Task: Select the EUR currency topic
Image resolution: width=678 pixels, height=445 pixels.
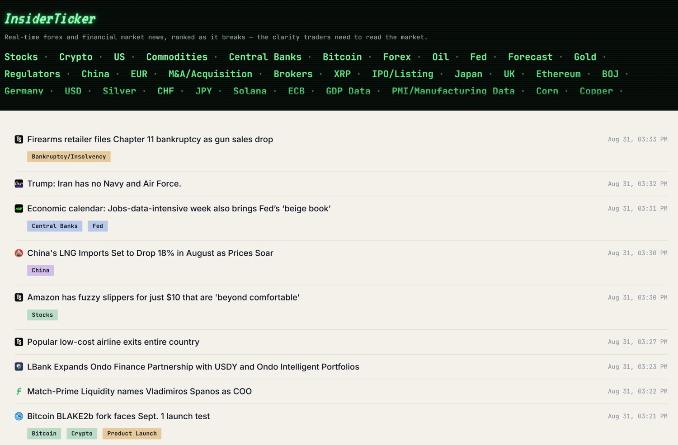Action: tap(139, 74)
